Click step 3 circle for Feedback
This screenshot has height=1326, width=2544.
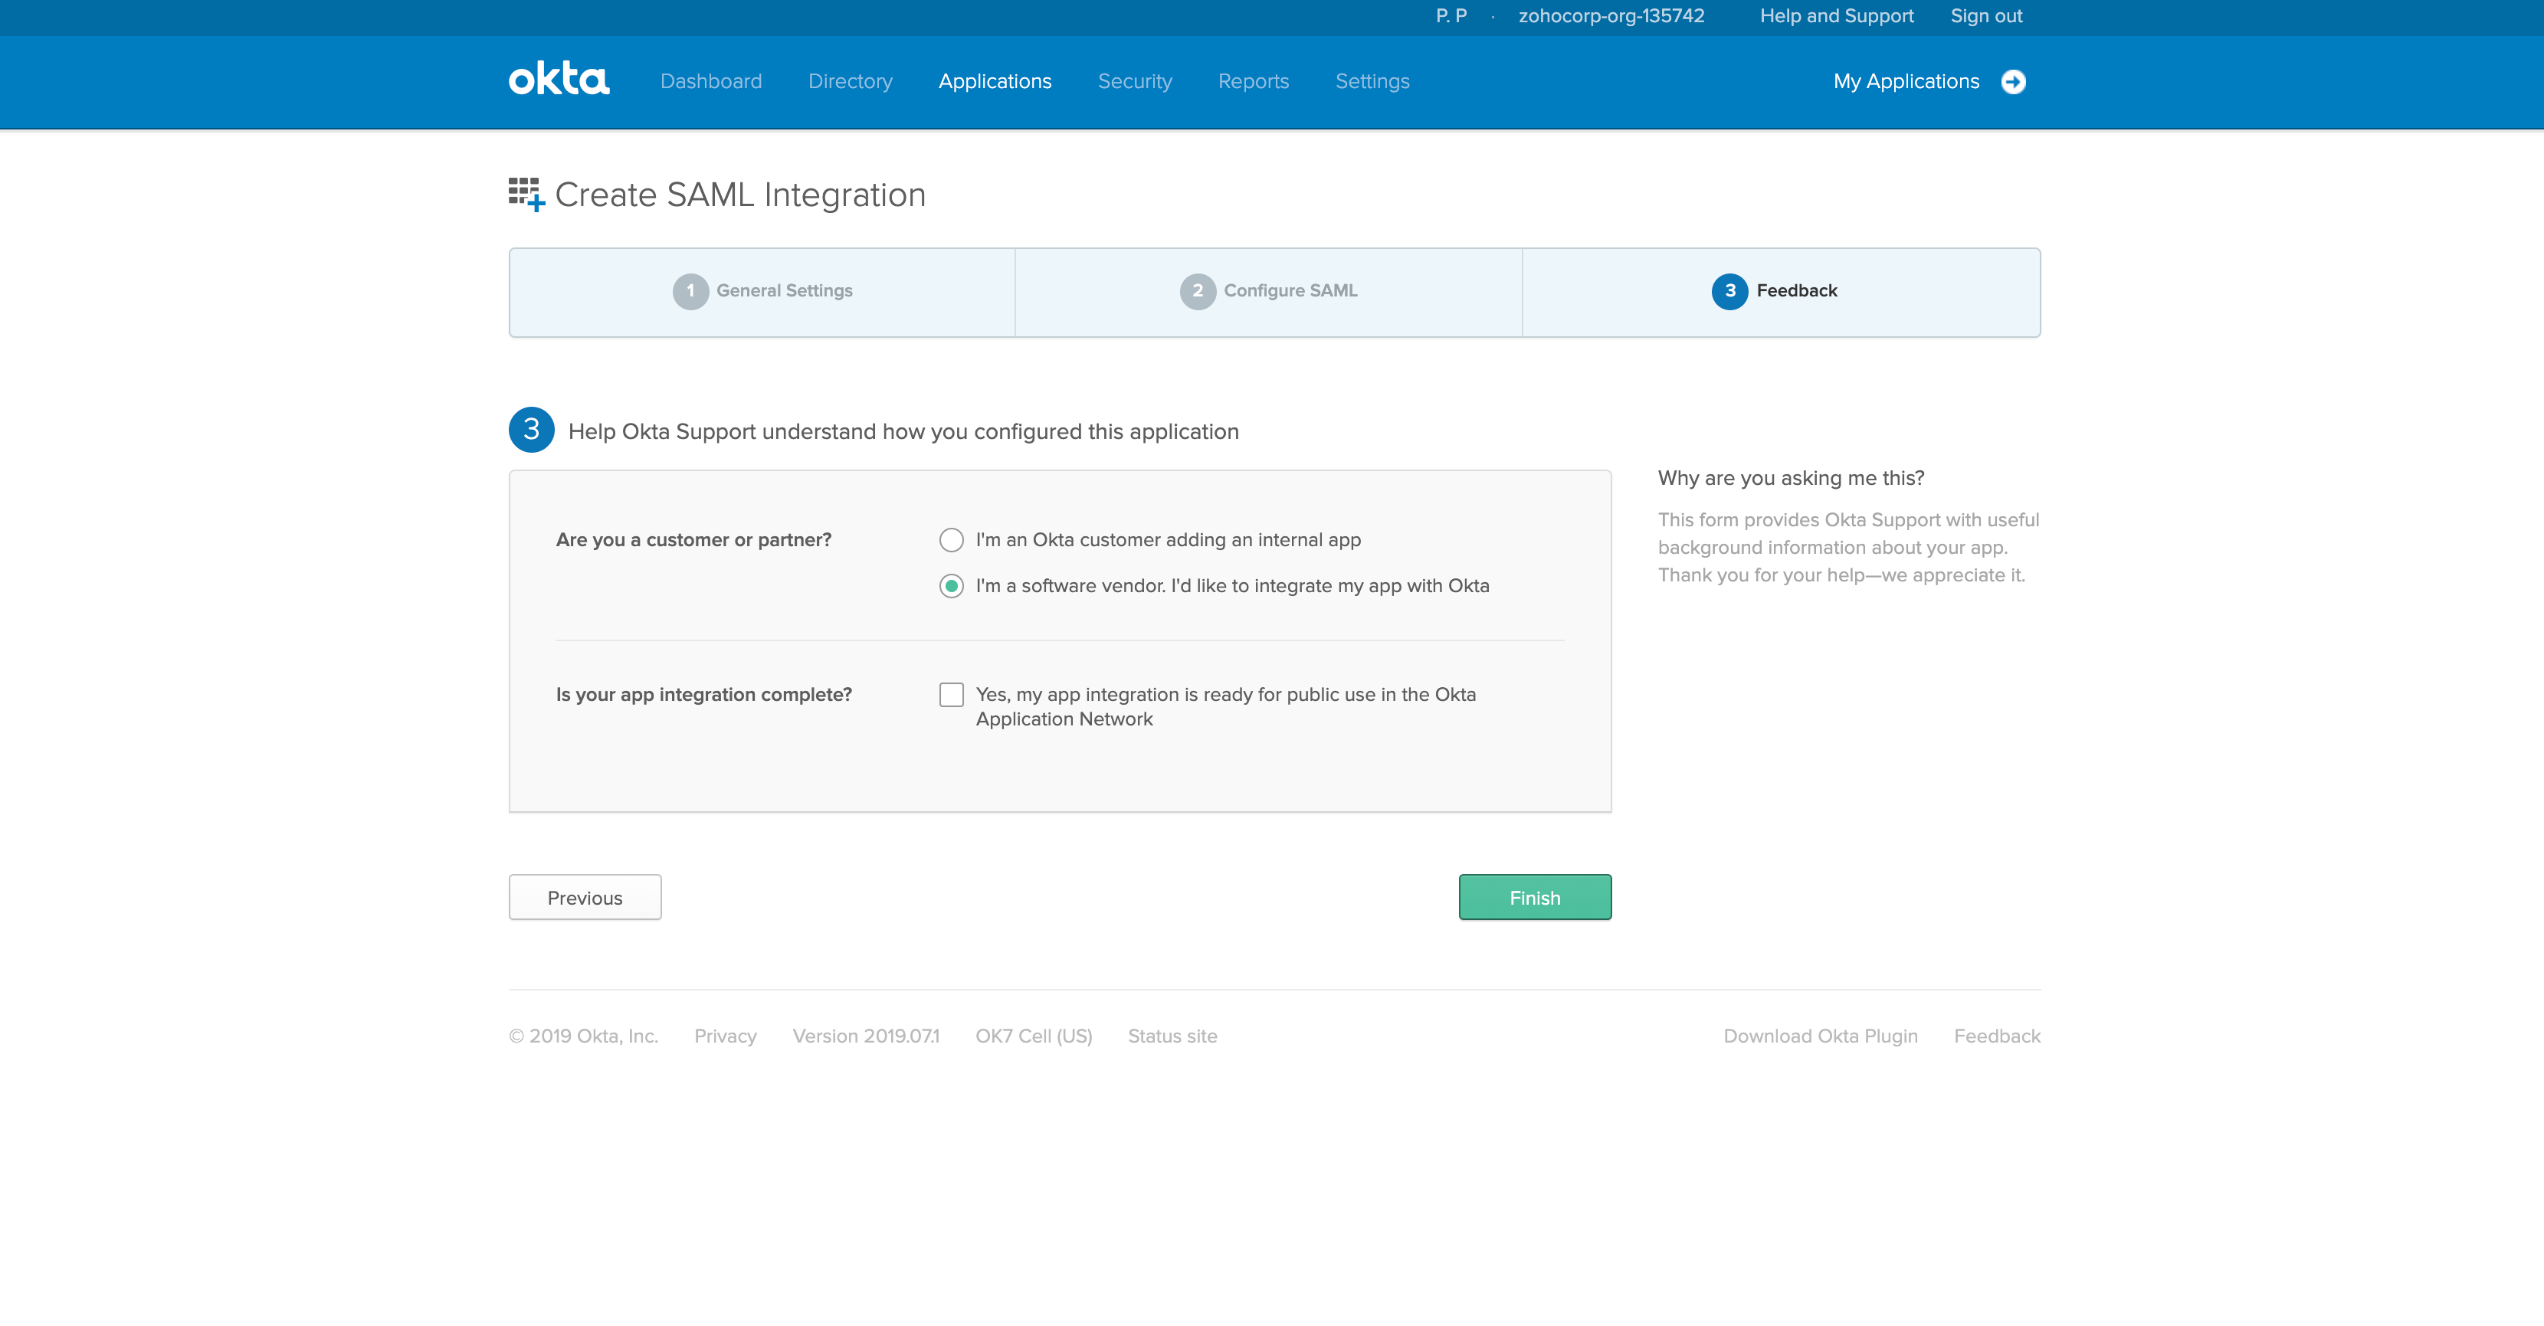pyautogui.click(x=1729, y=291)
